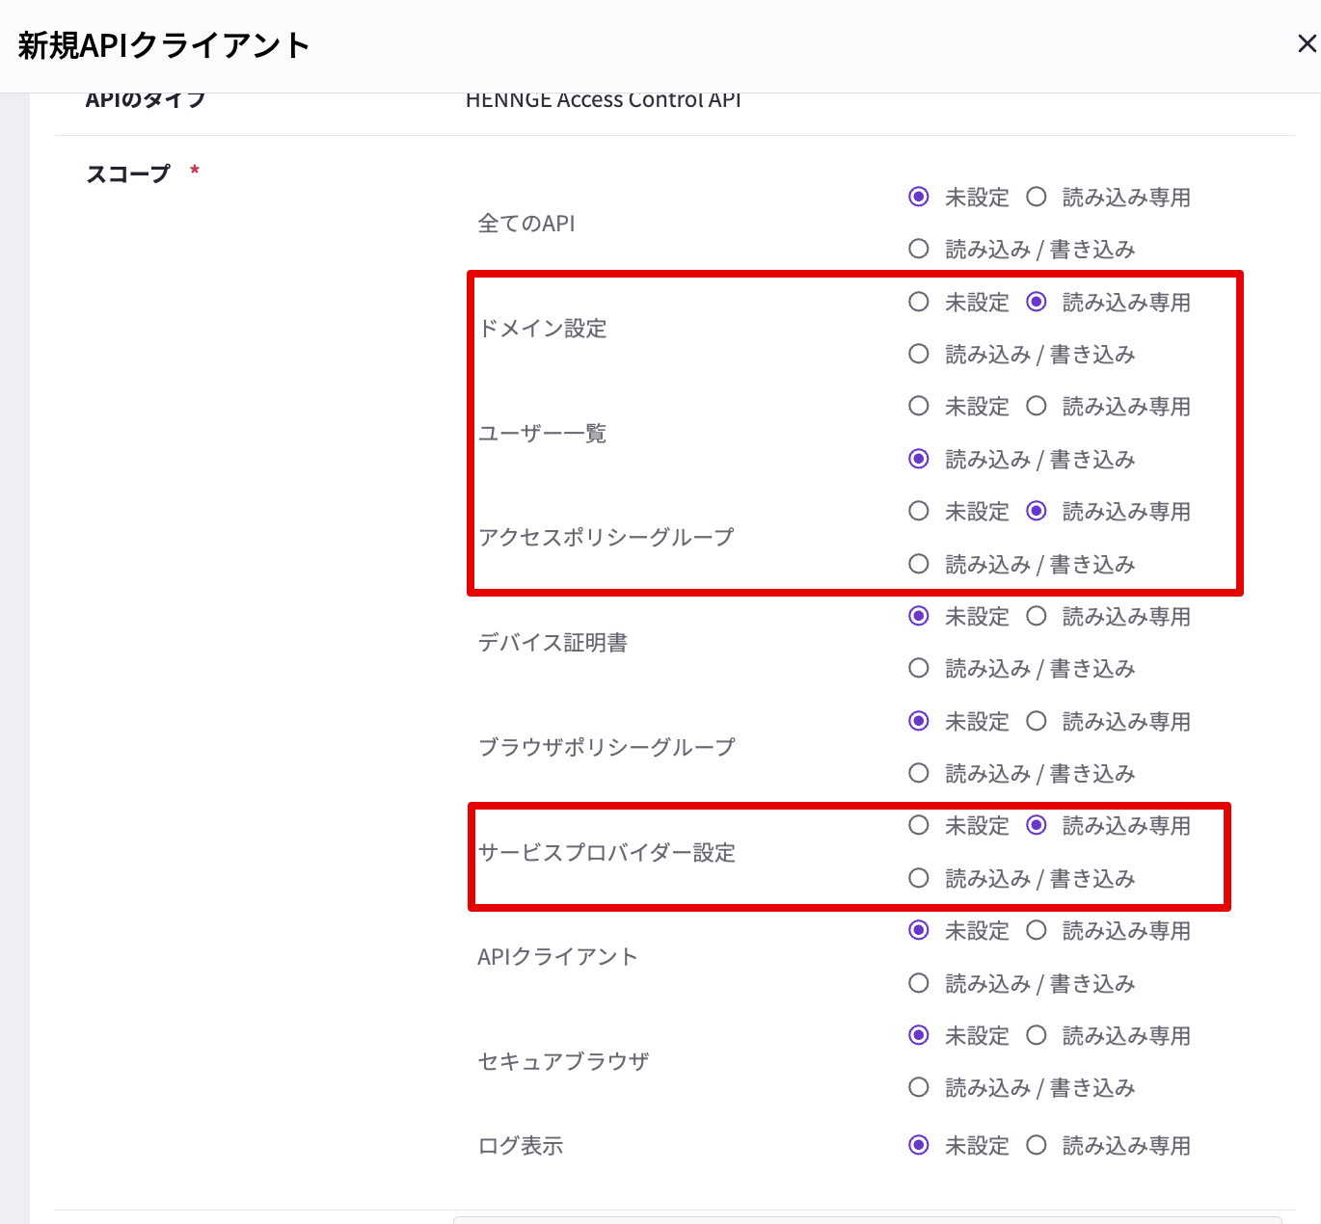The image size is (1321, 1224).
Task: Select 読み込み専用 for APIクライアント
Action: 1037,931
